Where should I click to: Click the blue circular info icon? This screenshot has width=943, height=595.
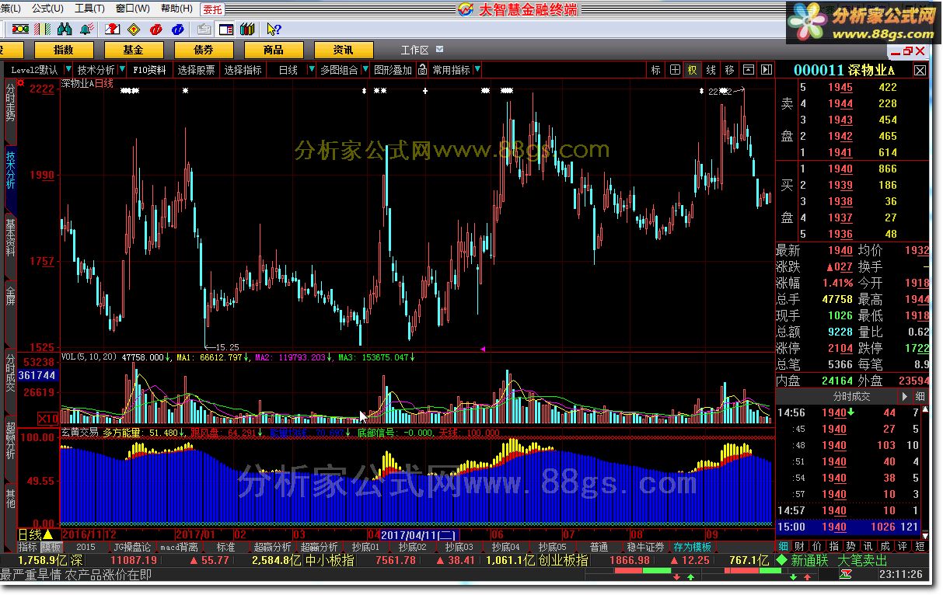pos(178,30)
